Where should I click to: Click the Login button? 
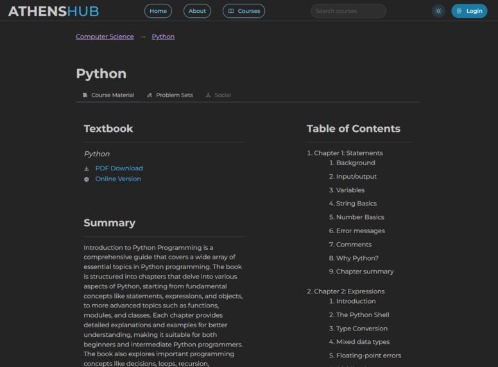tap(469, 11)
